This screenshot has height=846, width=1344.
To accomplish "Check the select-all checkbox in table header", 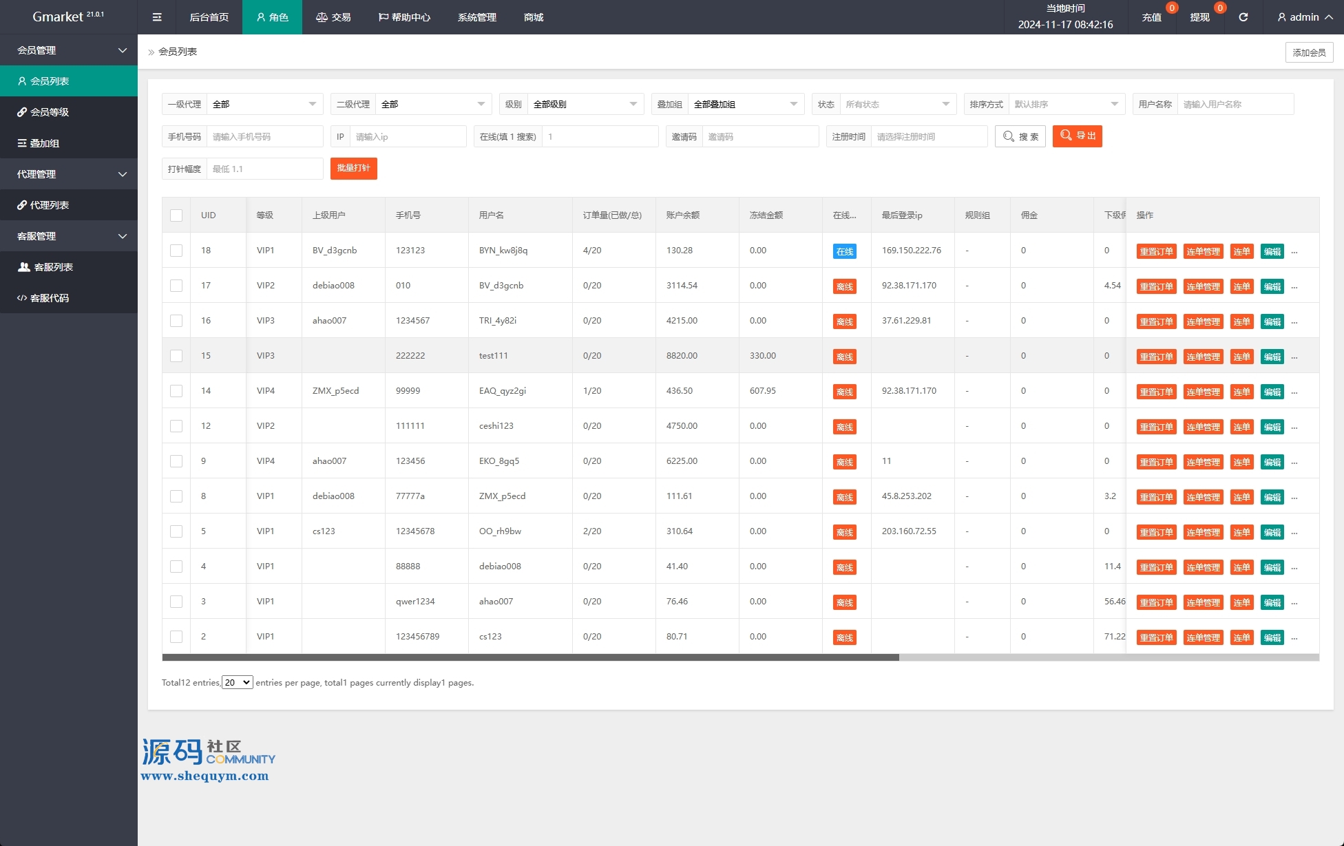I will click(x=176, y=215).
